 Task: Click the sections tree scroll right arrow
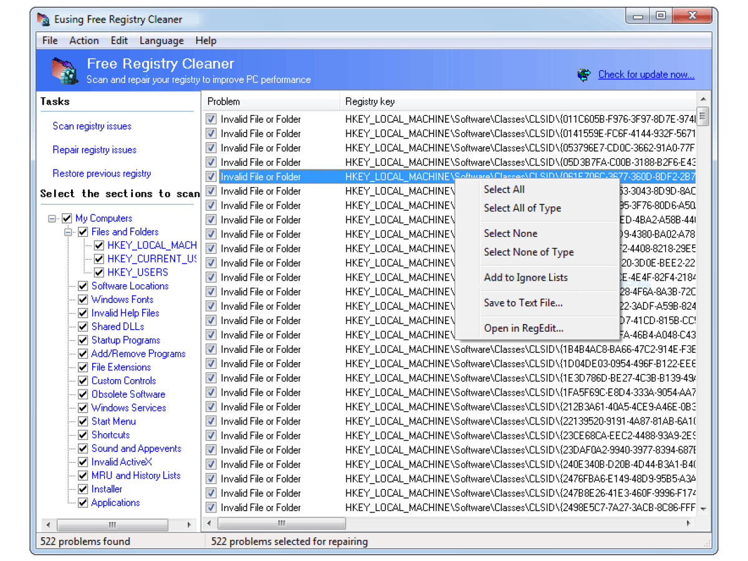tap(189, 525)
